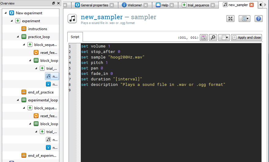Click reset_fee... icon under experimental_loop
269x162 pixels.
tap(36, 116)
